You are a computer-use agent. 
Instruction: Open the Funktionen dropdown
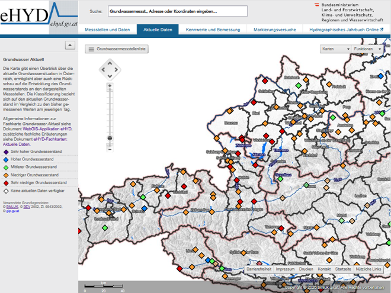pos(367,49)
